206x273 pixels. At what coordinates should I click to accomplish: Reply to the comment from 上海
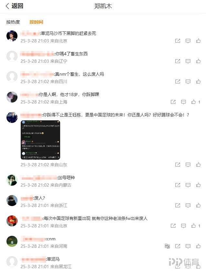pyautogui.click(x=183, y=102)
